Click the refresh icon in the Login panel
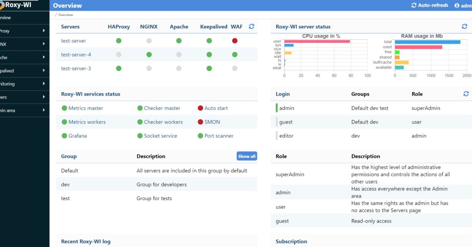The image size is (472, 247). 466,94
